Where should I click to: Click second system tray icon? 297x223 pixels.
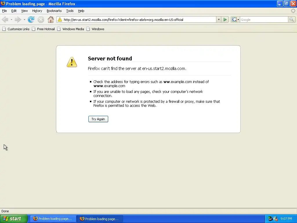click(276, 219)
